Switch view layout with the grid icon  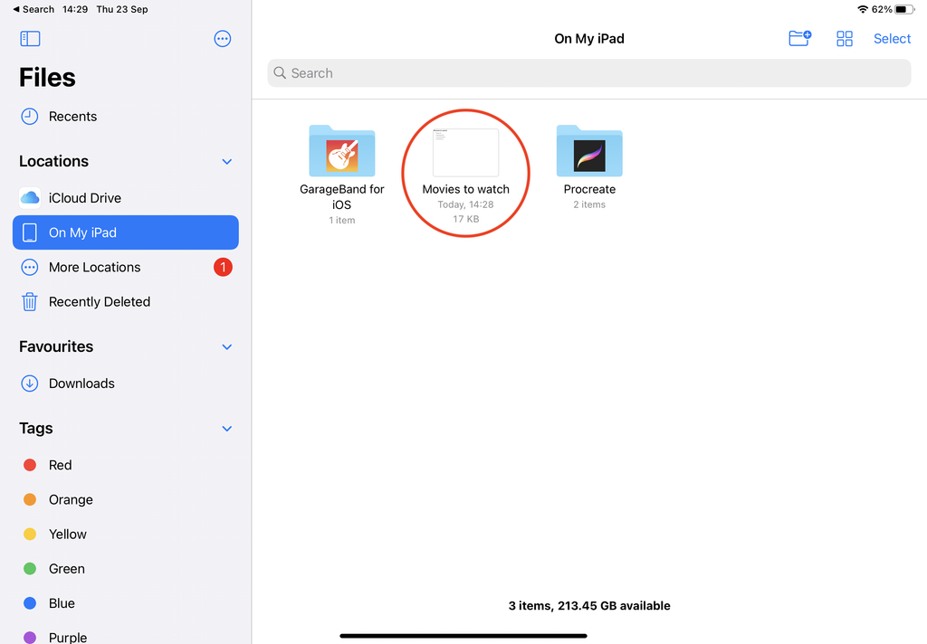pyautogui.click(x=844, y=38)
